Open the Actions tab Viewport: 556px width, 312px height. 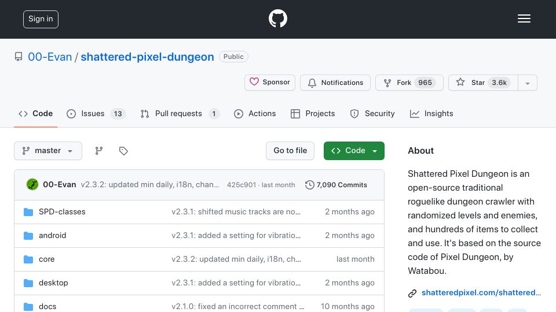click(255, 114)
